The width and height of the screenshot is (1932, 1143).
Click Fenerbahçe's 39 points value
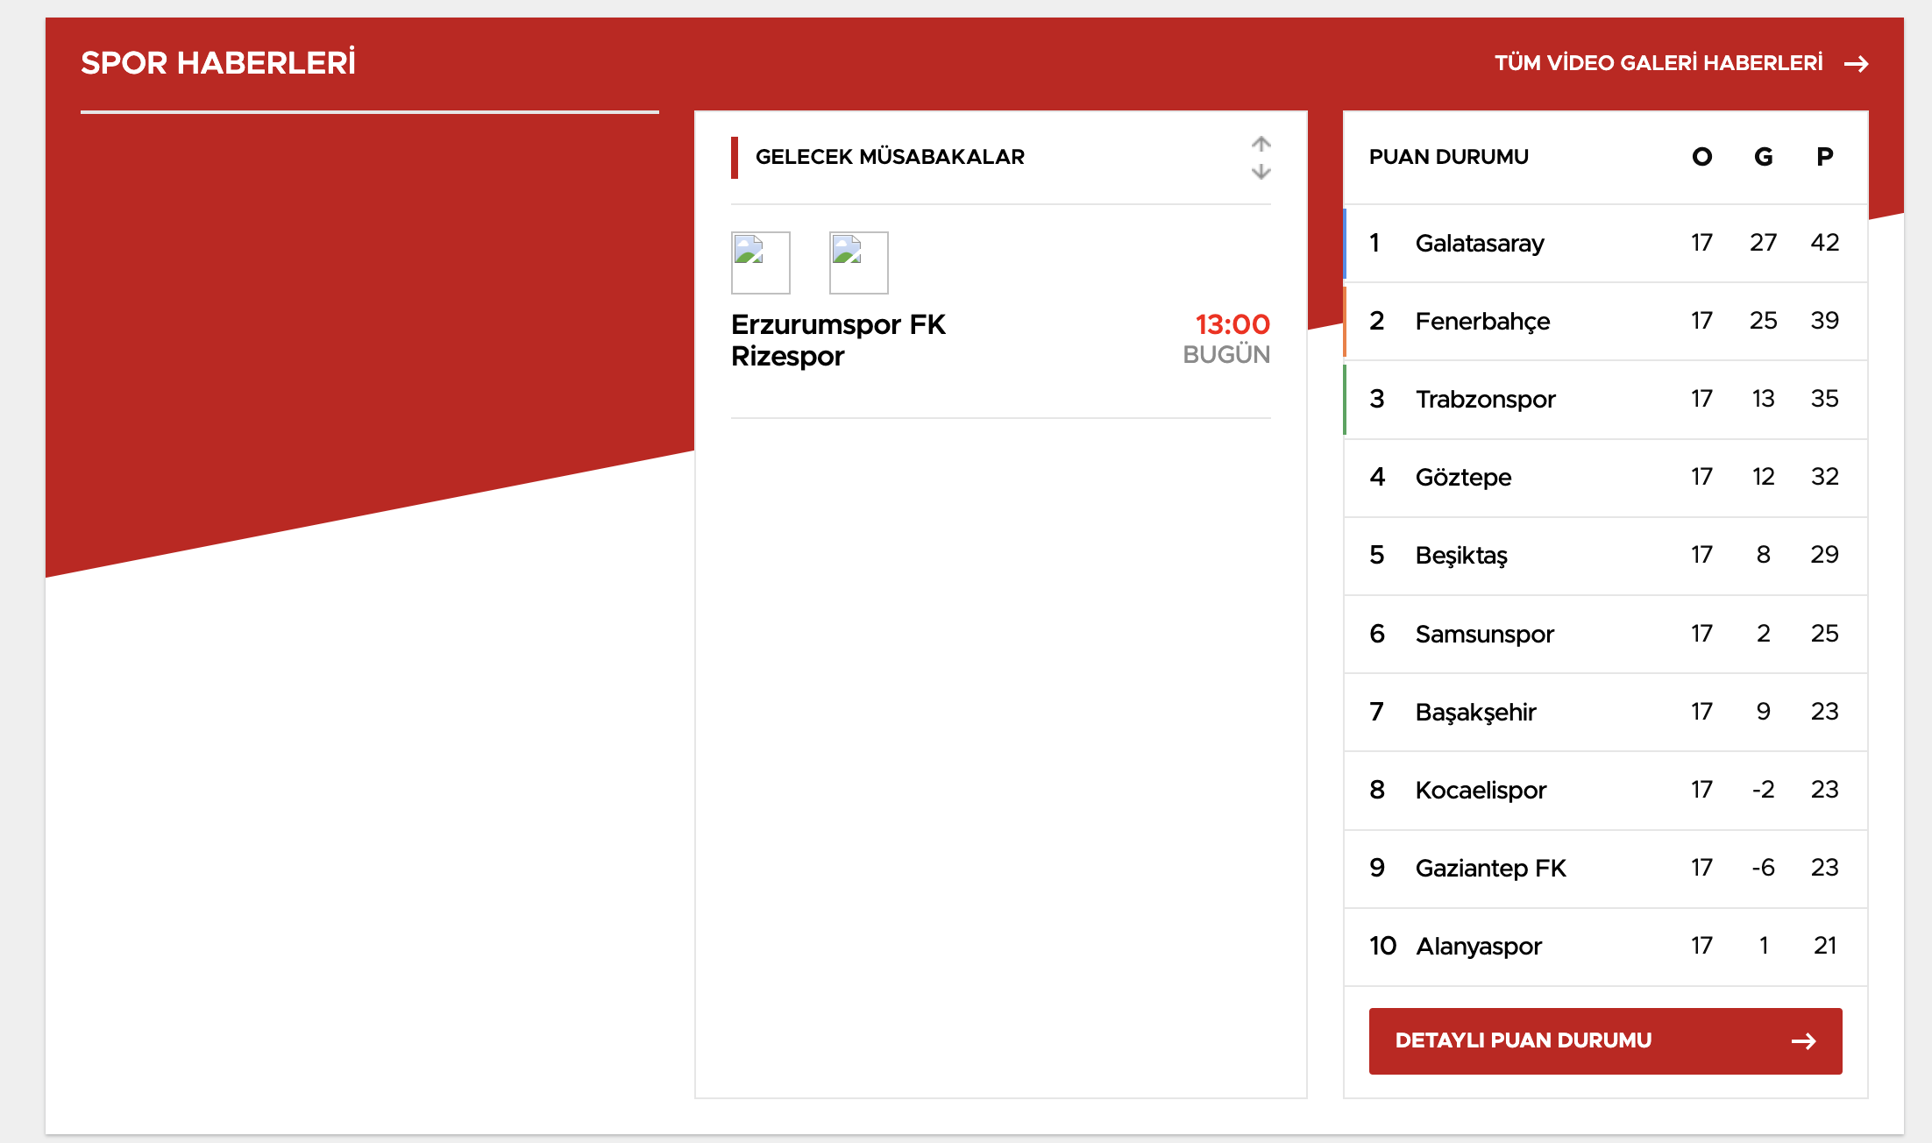1824,320
